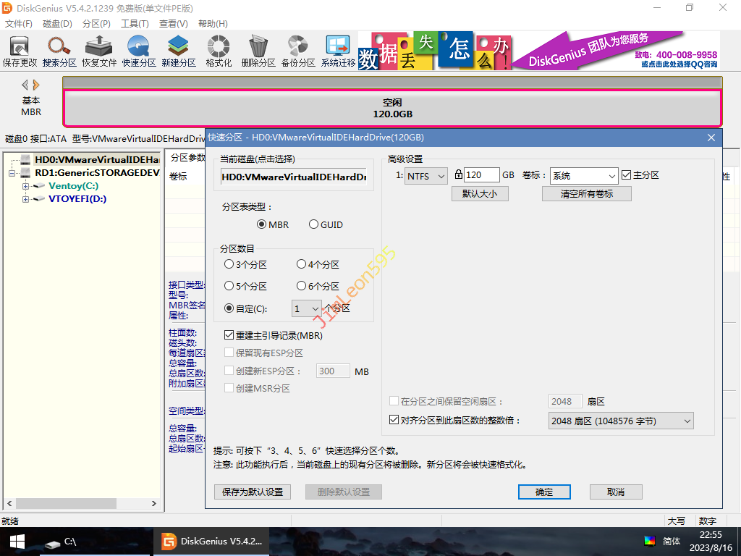
Task: Uncheck the 重建主引导记录(MBR) checkbox
Action: [x=229, y=336]
